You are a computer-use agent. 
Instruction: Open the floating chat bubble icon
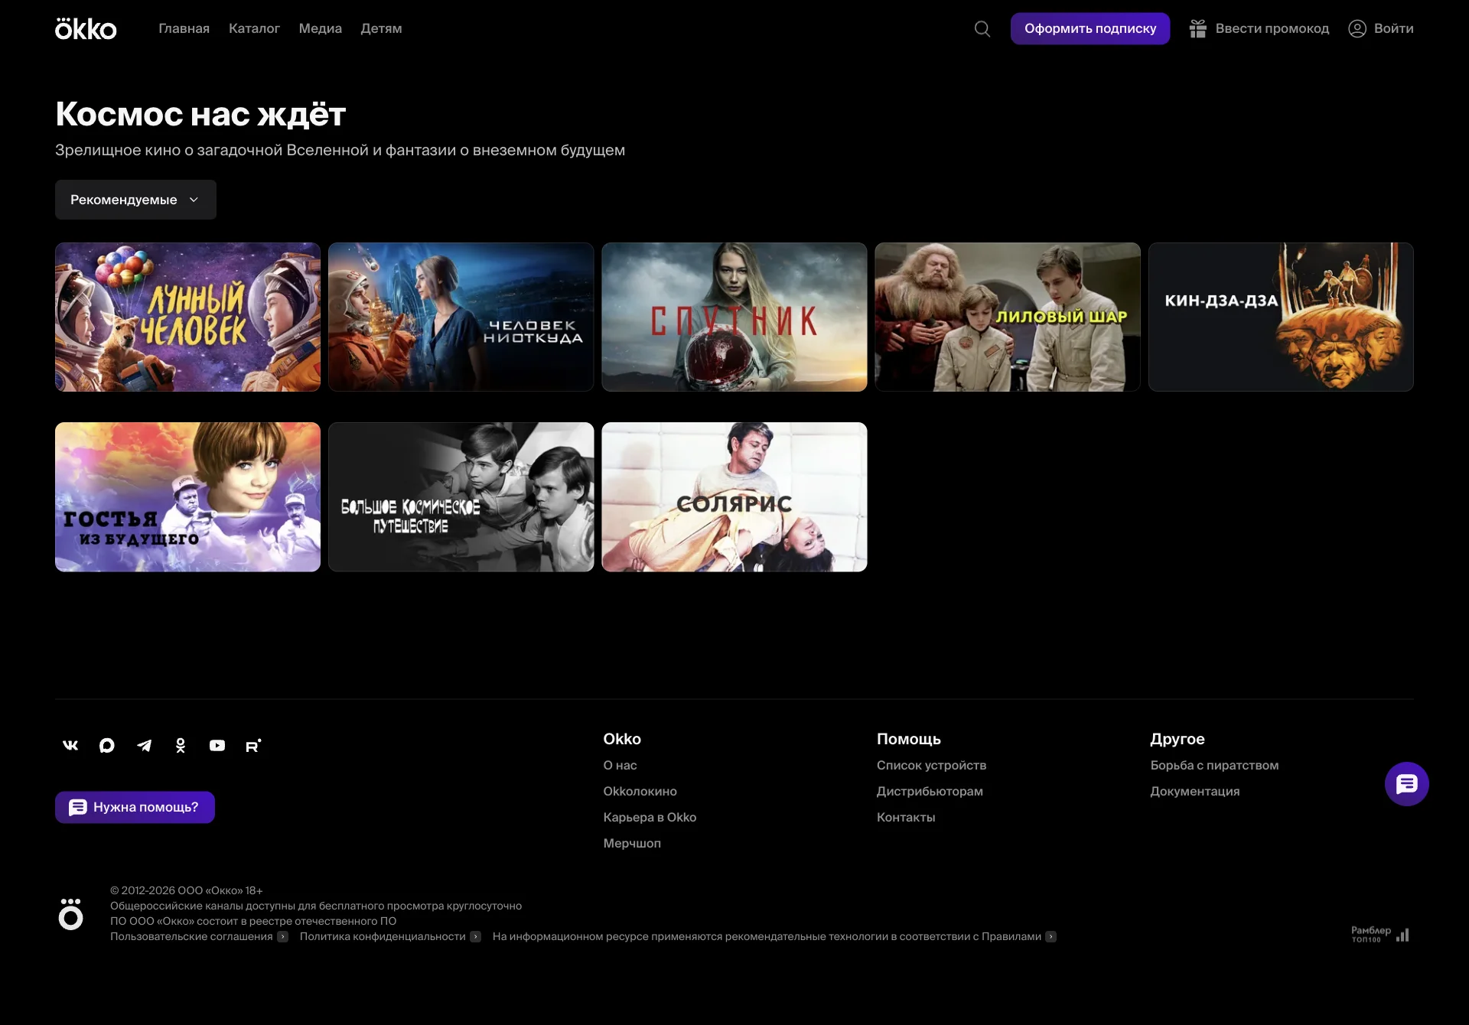1406,783
